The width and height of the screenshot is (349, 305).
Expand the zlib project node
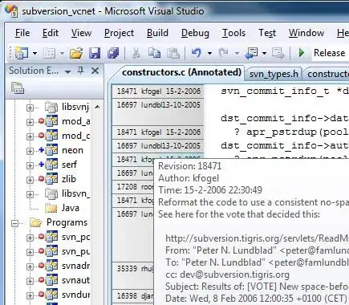coord(30,180)
